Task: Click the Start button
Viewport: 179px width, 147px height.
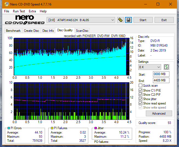Action: (143, 20)
